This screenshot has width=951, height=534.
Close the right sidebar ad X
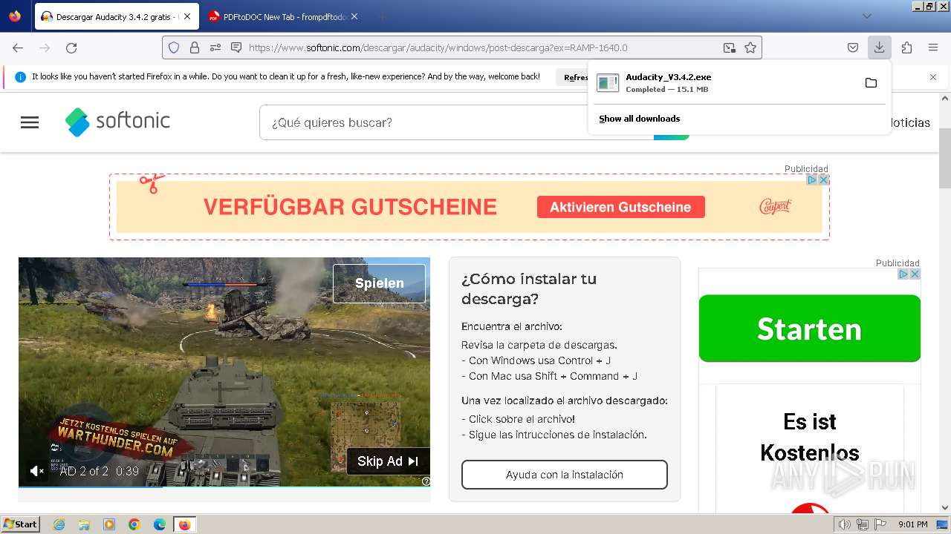[x=915, y=274]
